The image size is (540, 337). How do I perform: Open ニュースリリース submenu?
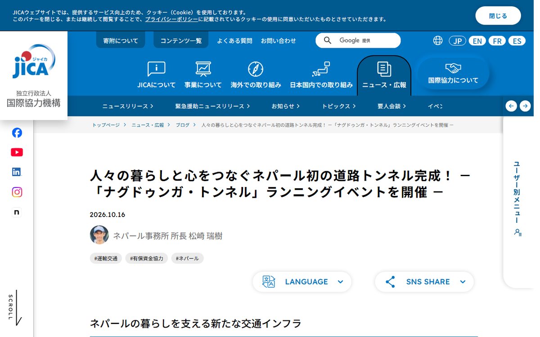pyautogui.click(x=128, y=106)
